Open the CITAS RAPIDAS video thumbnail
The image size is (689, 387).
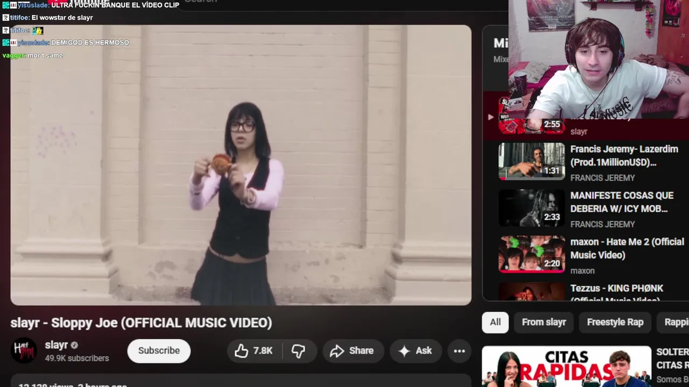pyautogui.click(x=566, y=367)
